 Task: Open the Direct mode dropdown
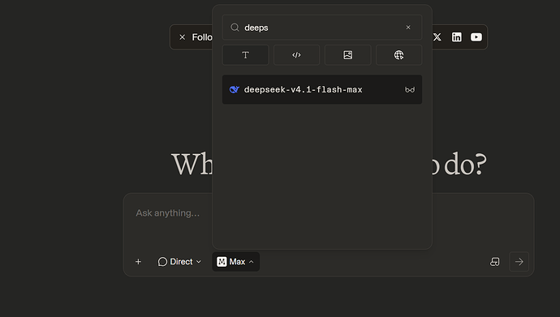(x=179, y=262)
